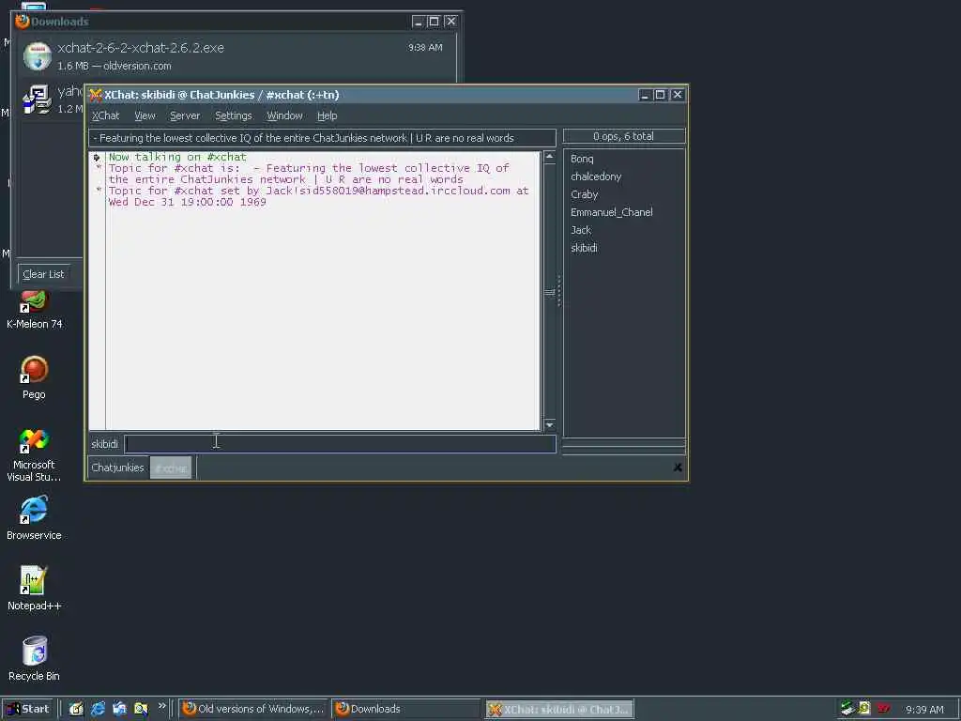Maximize the Downloads window
This screenshot has height=721, width=961.
pos(434,22)
